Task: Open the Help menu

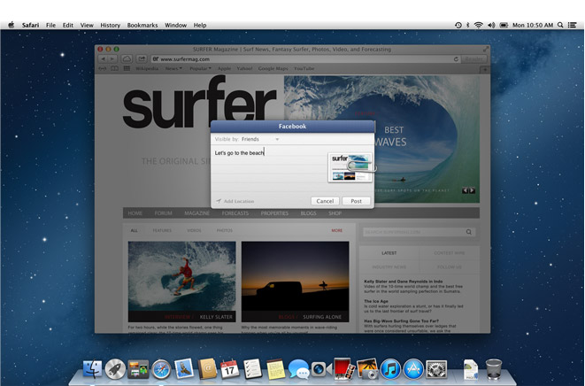Action: pos(200,25)
